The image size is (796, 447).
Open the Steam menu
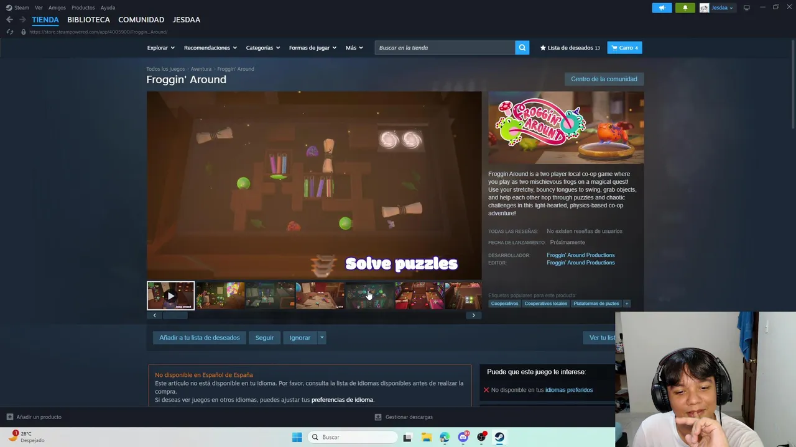coord(22,7)
